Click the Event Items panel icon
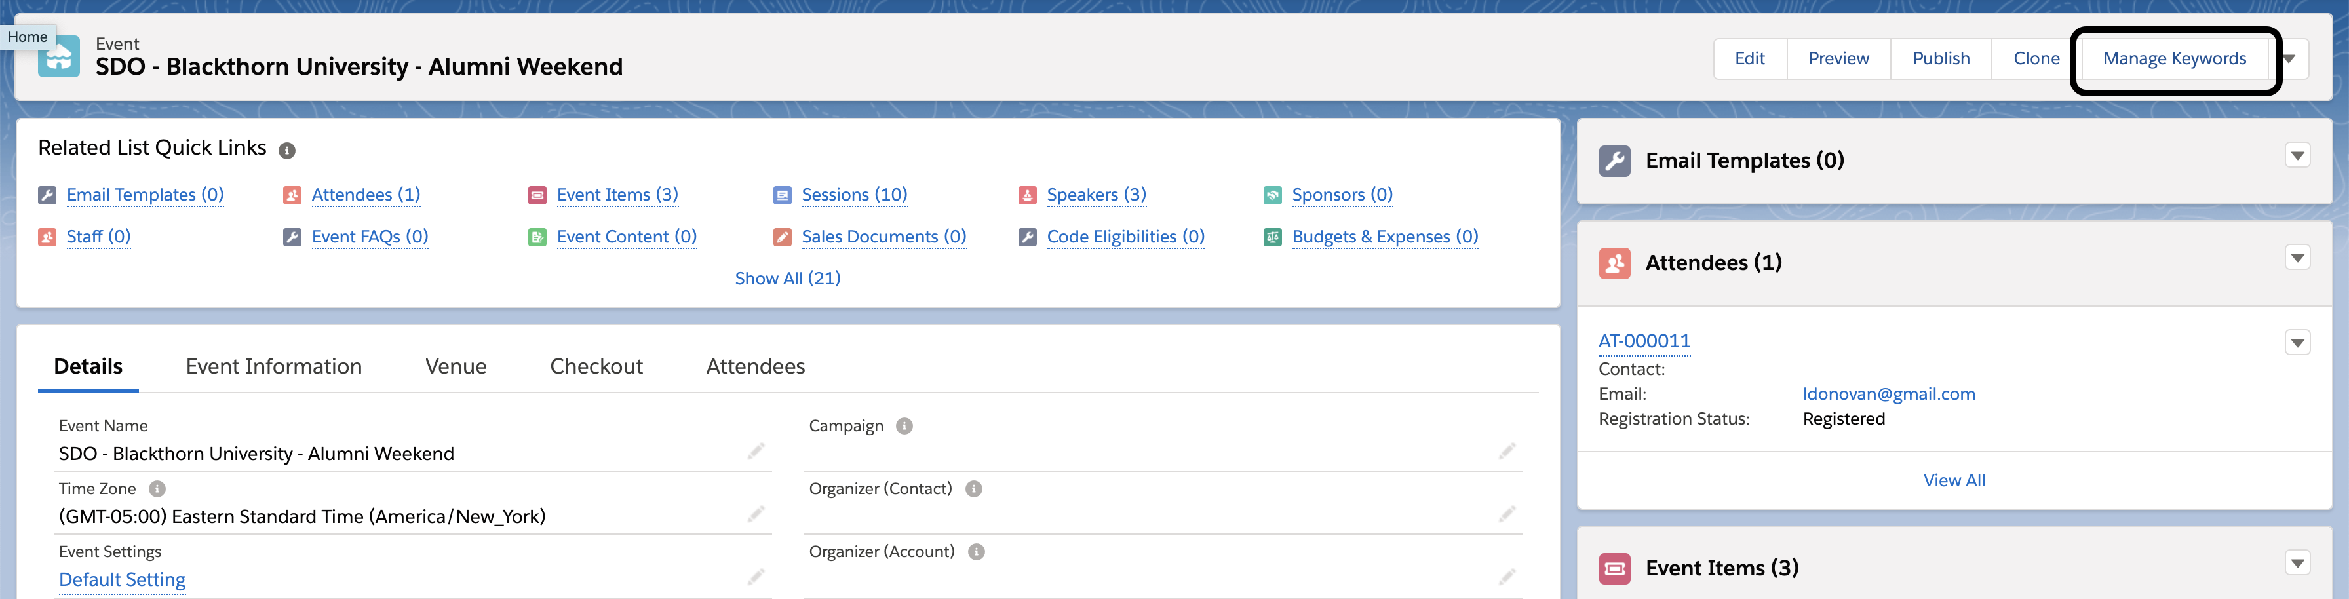The width and height of the screenshot is (2349, 599). pos(1615,569)
